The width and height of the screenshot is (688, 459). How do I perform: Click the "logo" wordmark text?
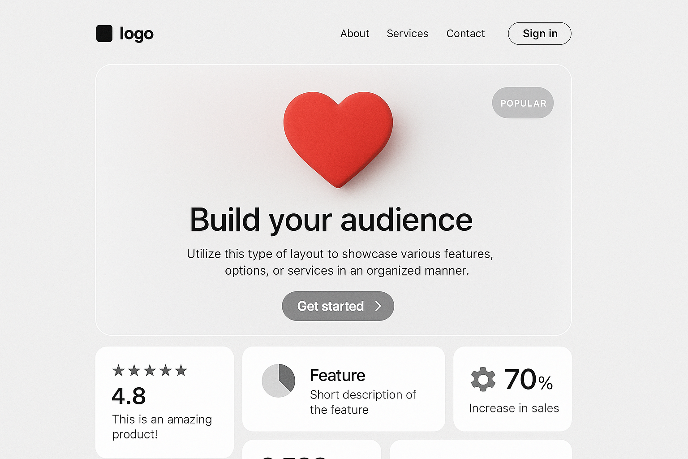pyautogui.click(x=136, y=34)
